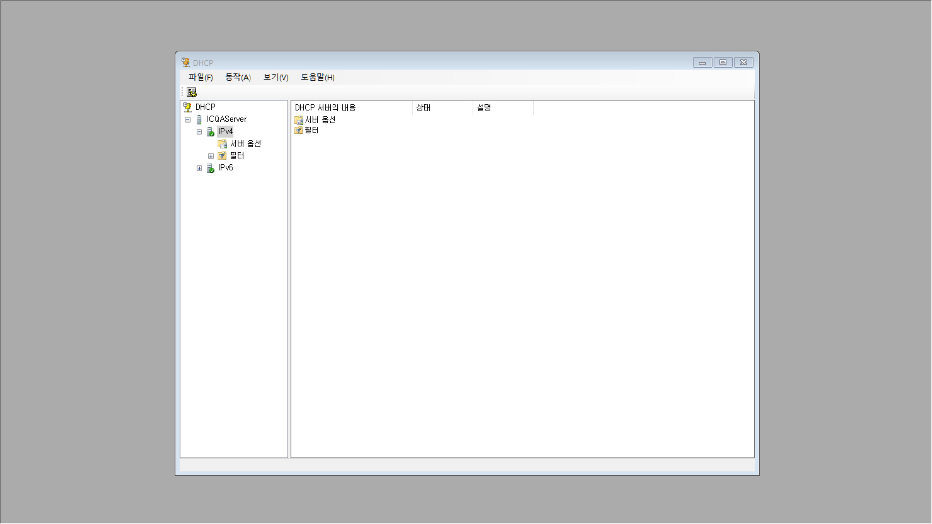
Task: Expand the 필터 tree node
Action: [x=211, y=156]
